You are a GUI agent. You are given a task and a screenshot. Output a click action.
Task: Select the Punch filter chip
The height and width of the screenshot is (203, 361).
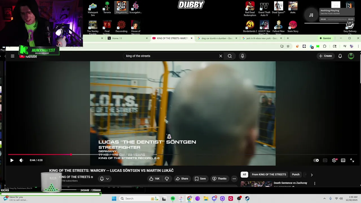pos(296,175)
